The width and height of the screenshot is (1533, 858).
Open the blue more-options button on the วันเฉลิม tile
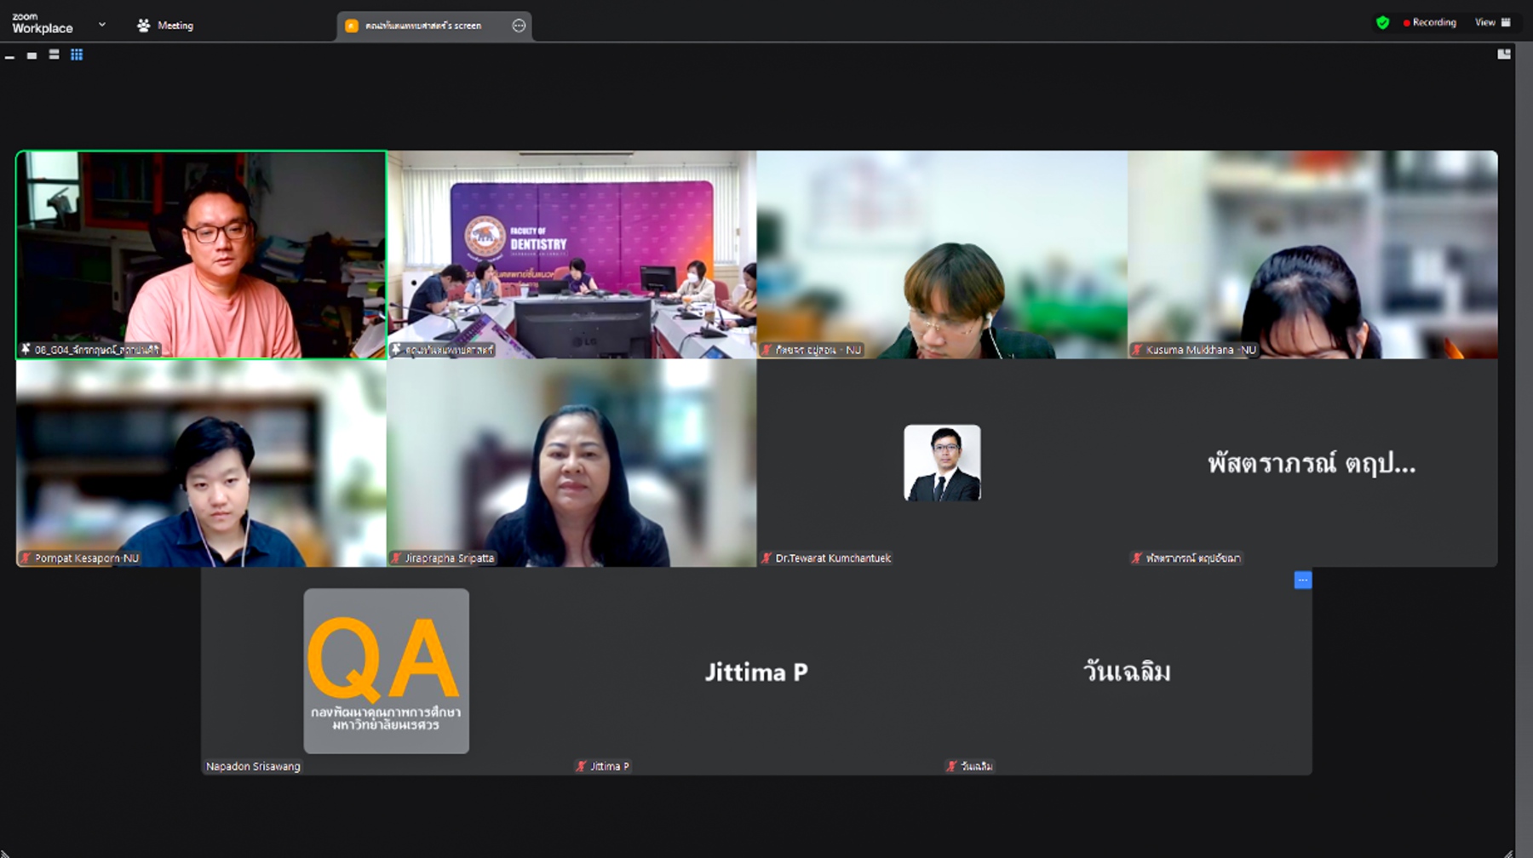1302,580
